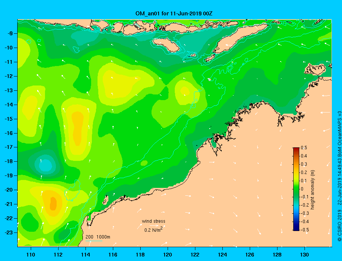The image size is (342, 261).
Task: Click latitude label '-12'
Action: pos(9,76)
